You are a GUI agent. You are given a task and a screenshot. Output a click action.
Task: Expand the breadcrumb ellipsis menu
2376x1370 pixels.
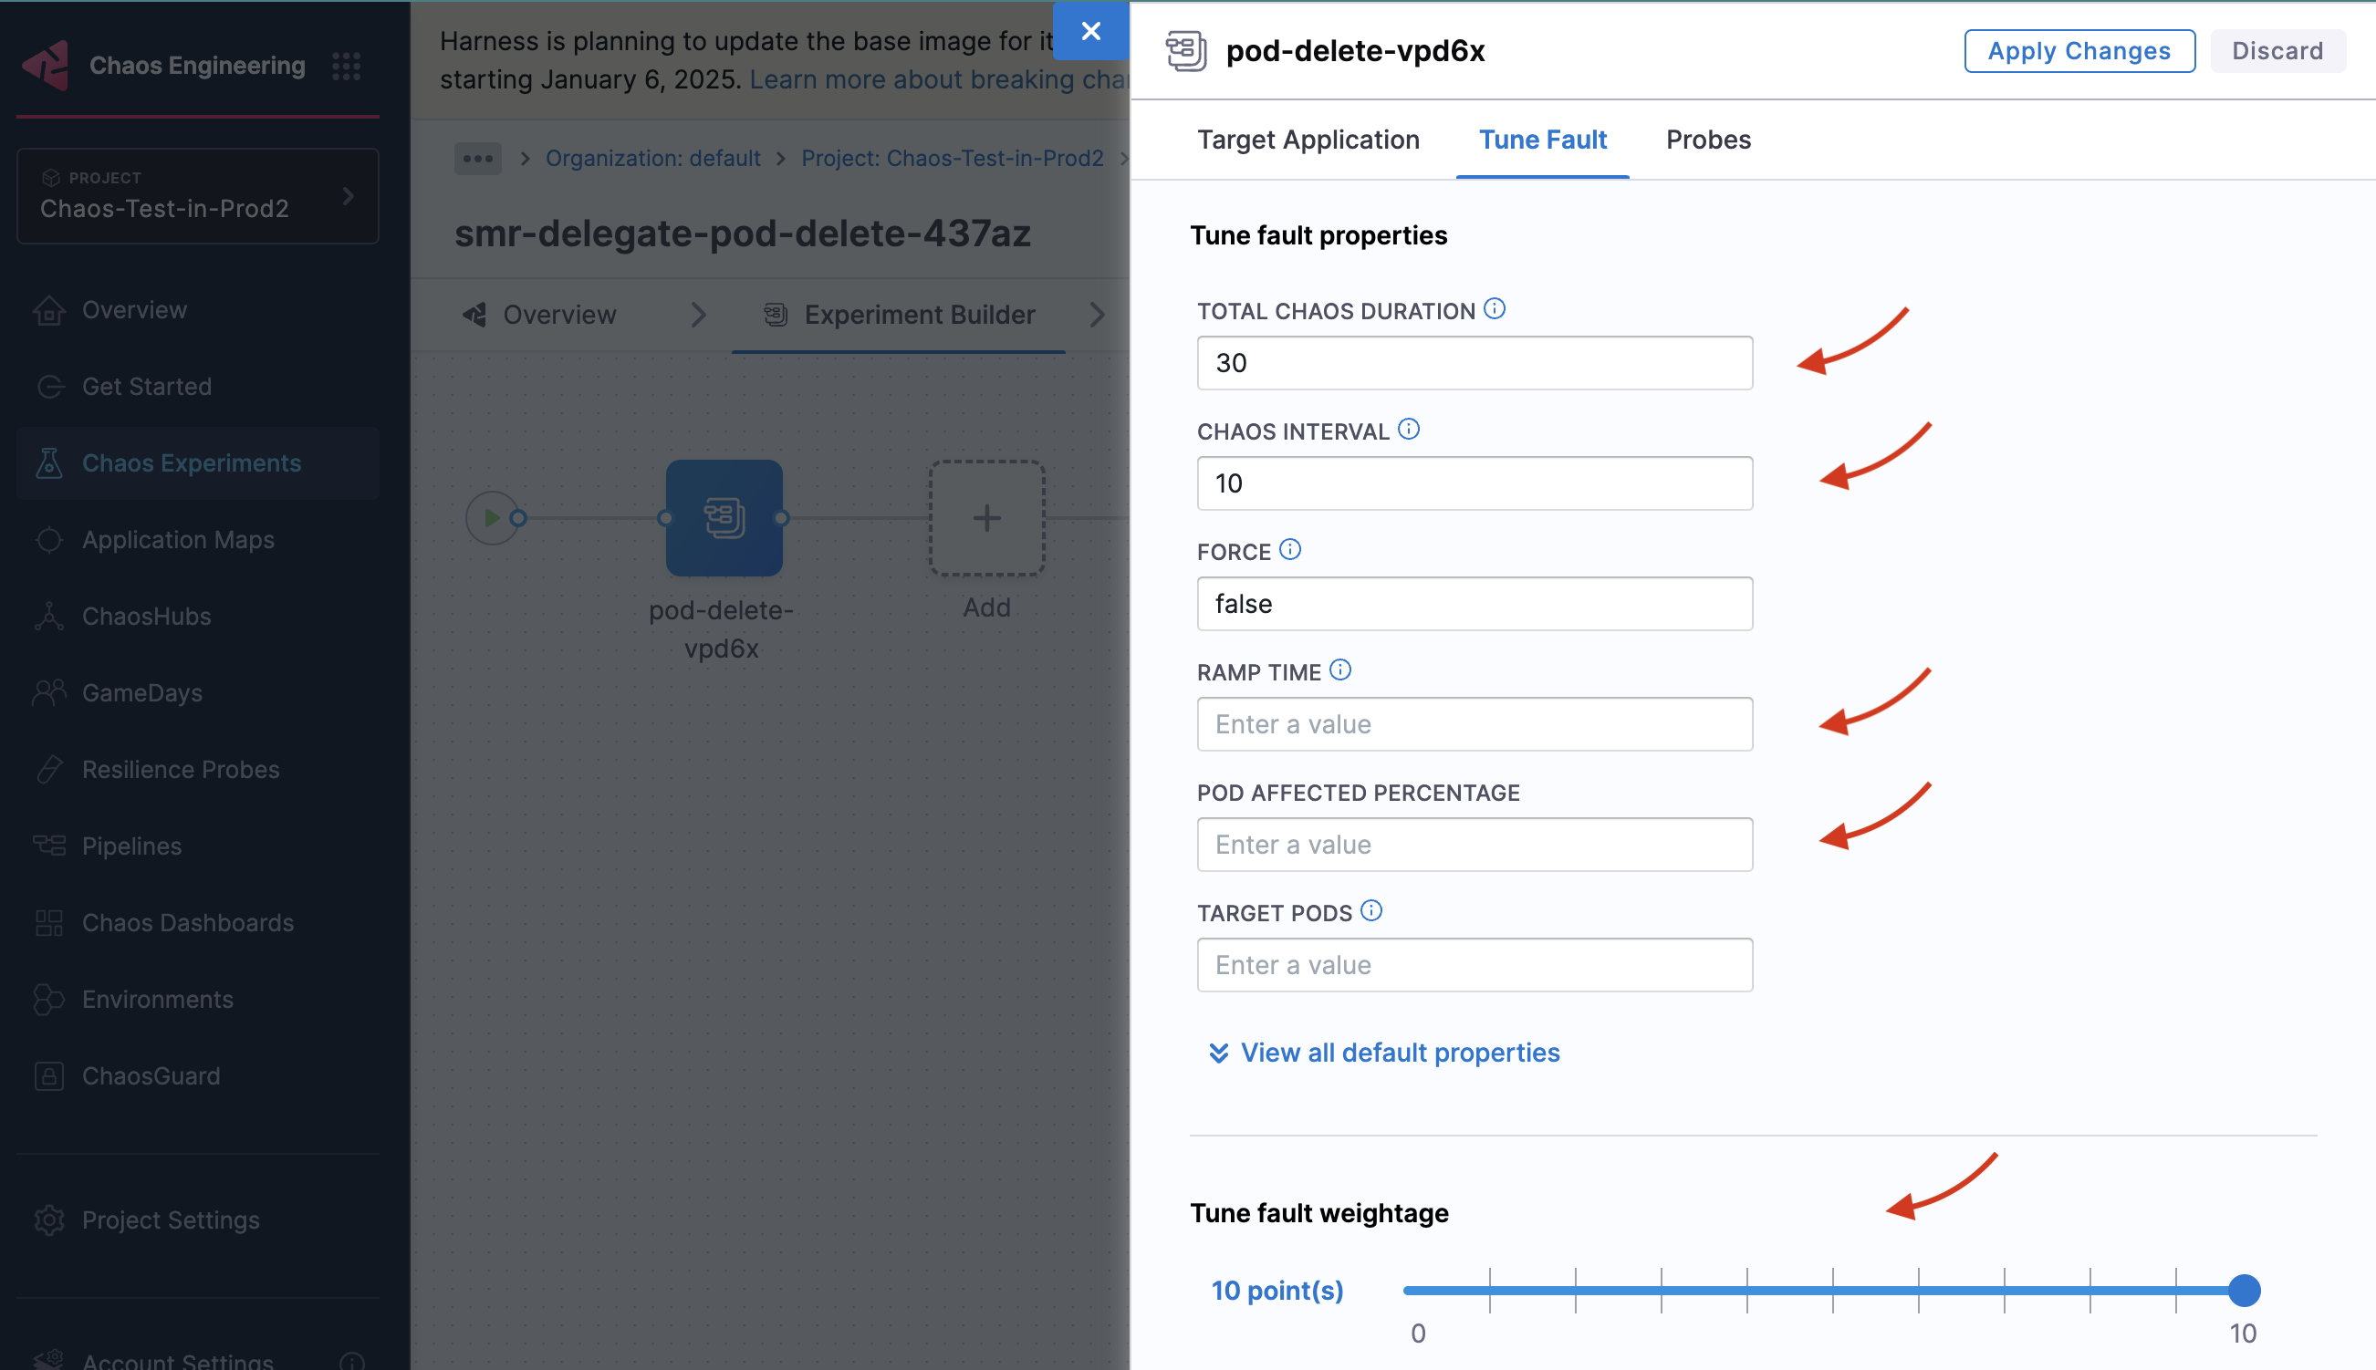477,158
